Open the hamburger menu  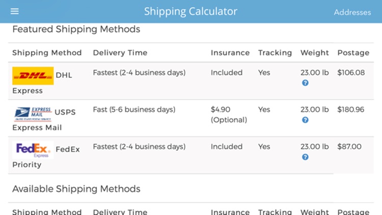pyautogui.click(x=15, y=11)
